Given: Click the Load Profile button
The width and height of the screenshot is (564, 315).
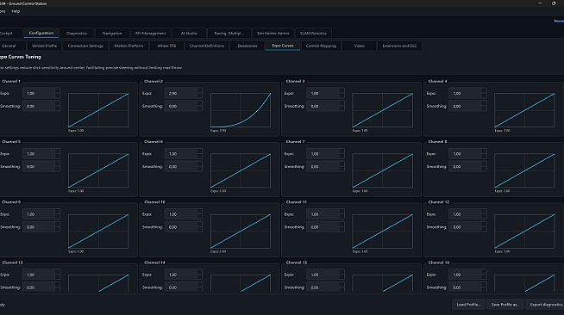Looking at the screenshot, I should (468, 305).
